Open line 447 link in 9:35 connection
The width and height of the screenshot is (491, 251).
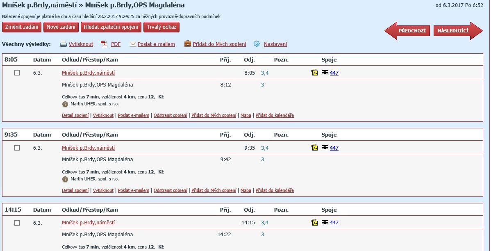point(334,148)
